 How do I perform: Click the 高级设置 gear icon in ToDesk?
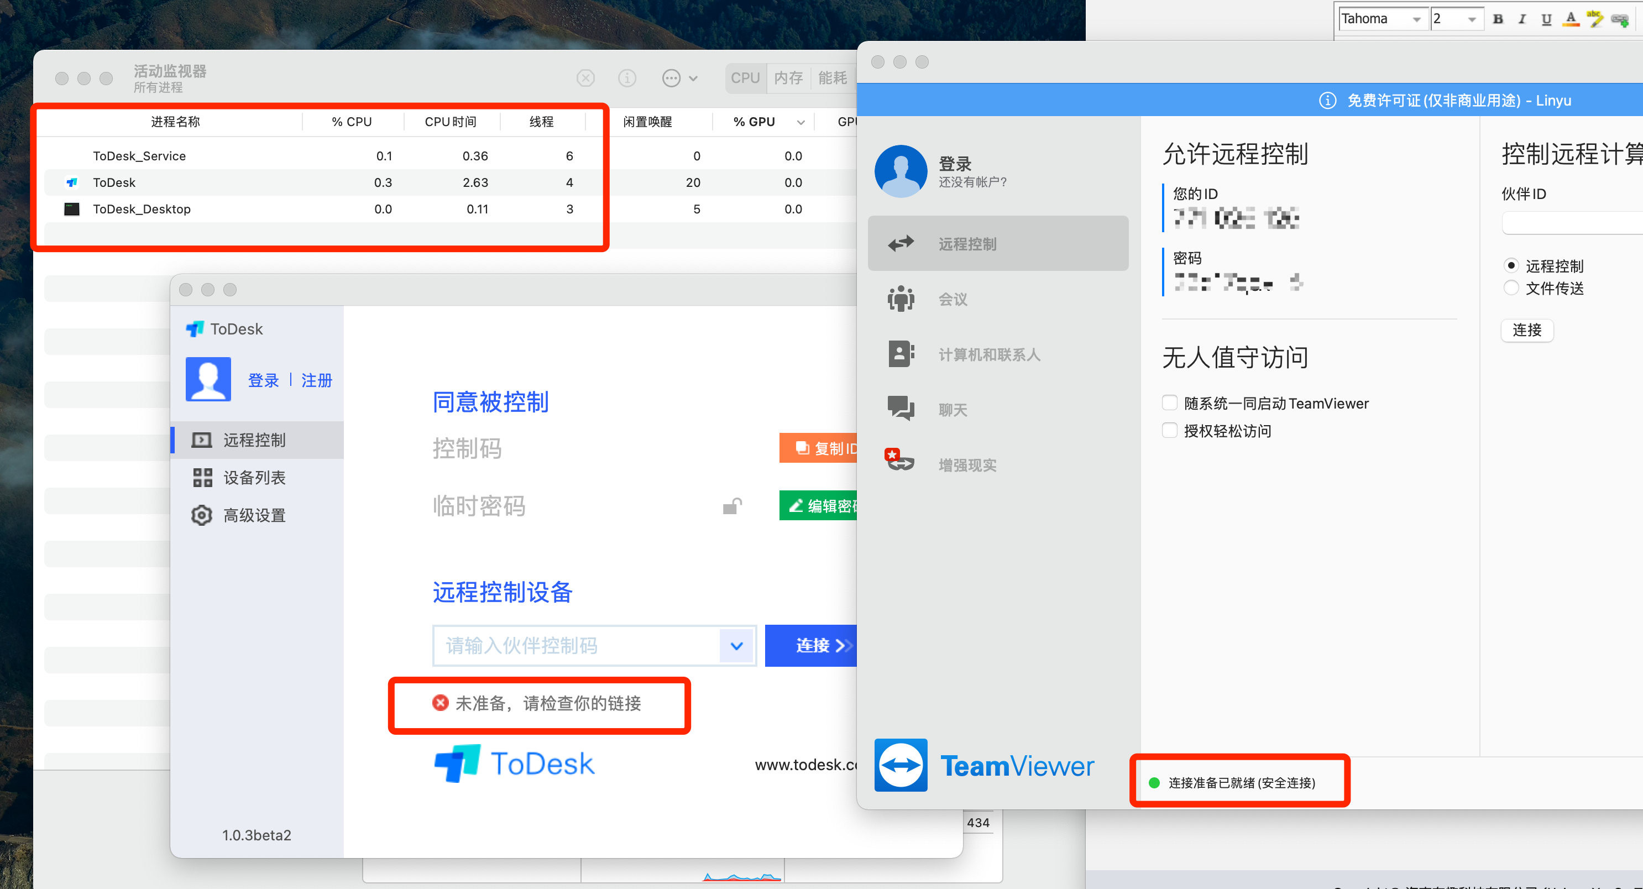(202, 515)
